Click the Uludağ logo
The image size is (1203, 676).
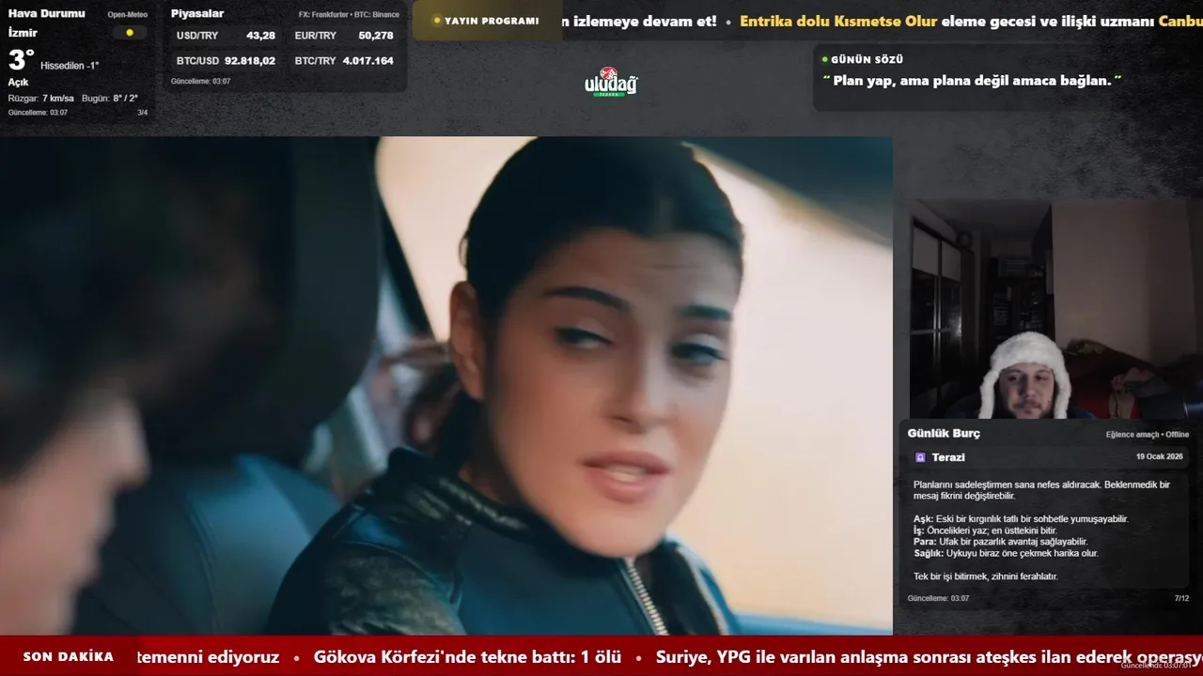point(611,83)
